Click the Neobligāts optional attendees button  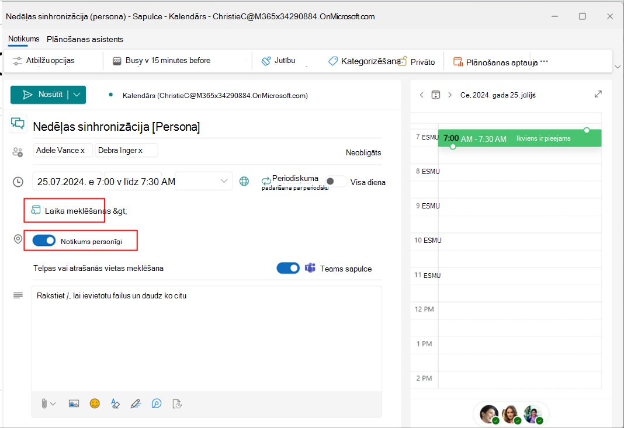click(363, 153)
